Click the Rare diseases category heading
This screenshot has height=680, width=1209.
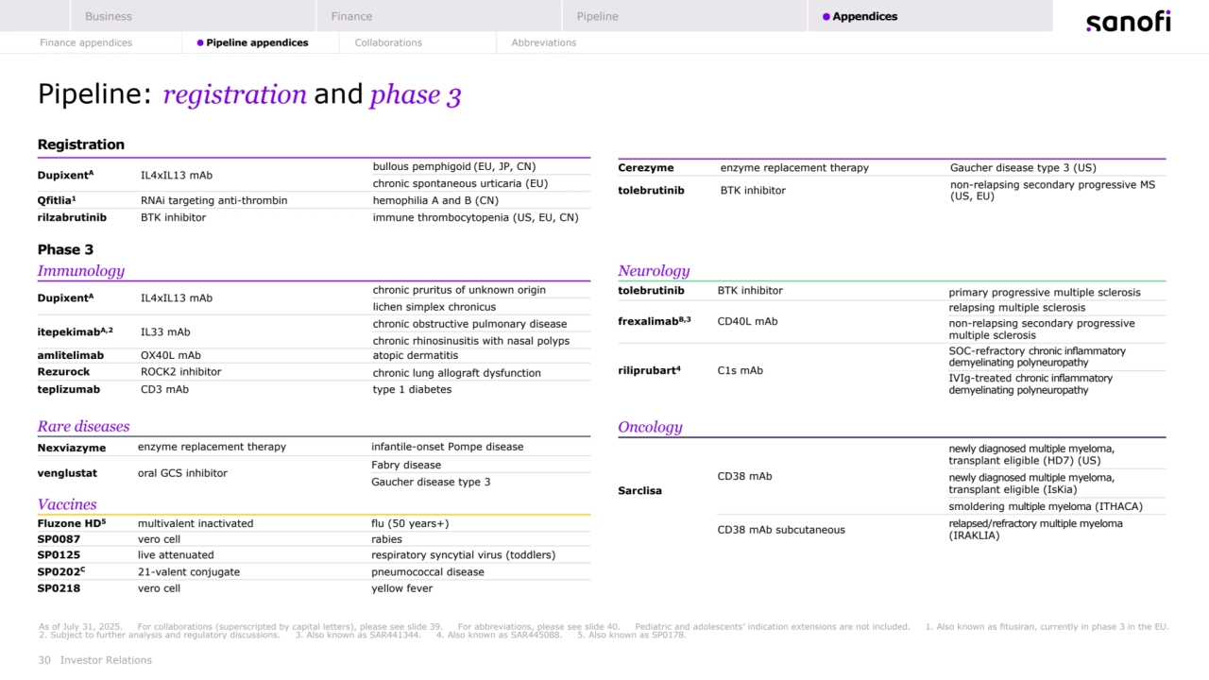click(x=83, y=427)
